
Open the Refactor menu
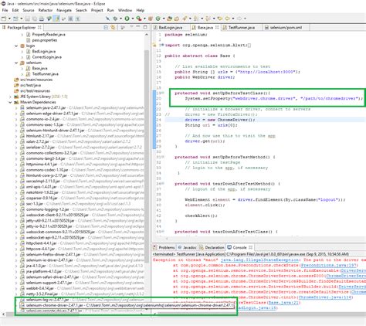coord(46,10)
